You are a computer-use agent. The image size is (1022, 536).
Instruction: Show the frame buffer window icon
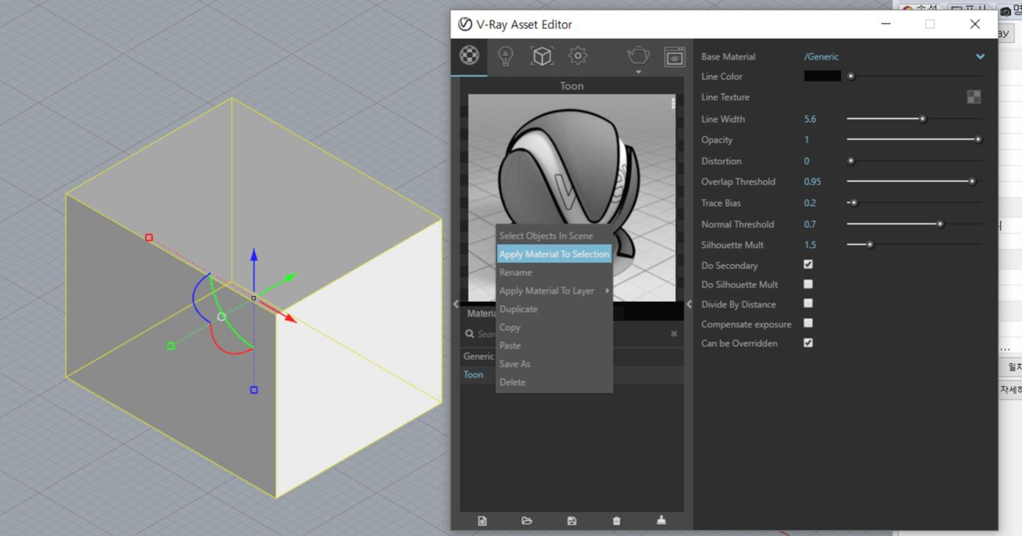(674, 56)
